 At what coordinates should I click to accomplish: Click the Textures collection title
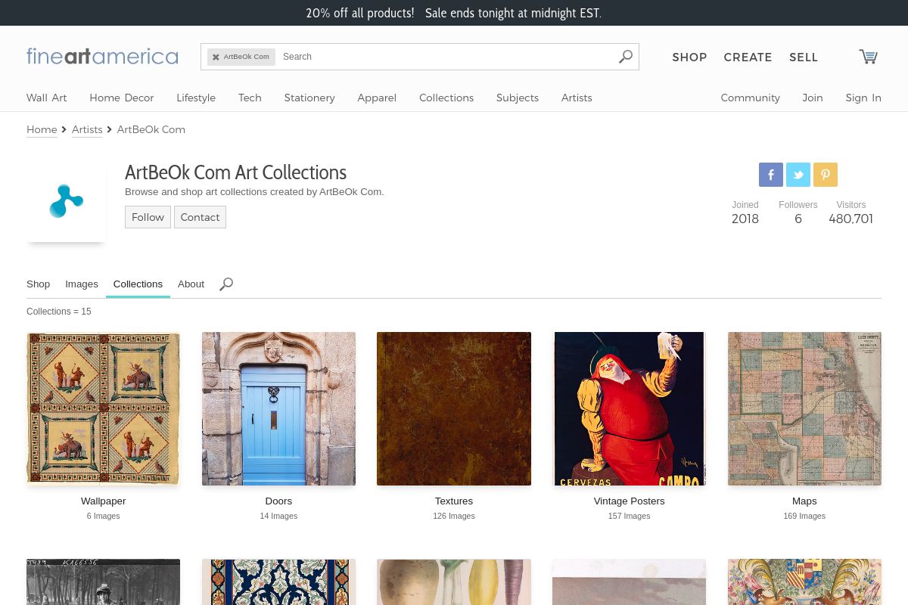[454, 501]
